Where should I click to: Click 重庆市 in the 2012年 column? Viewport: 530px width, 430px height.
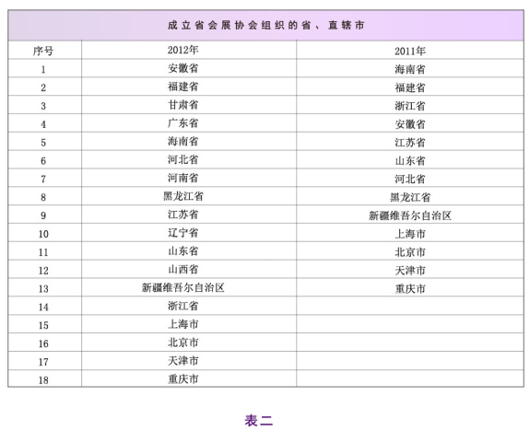tap(183, 378)
